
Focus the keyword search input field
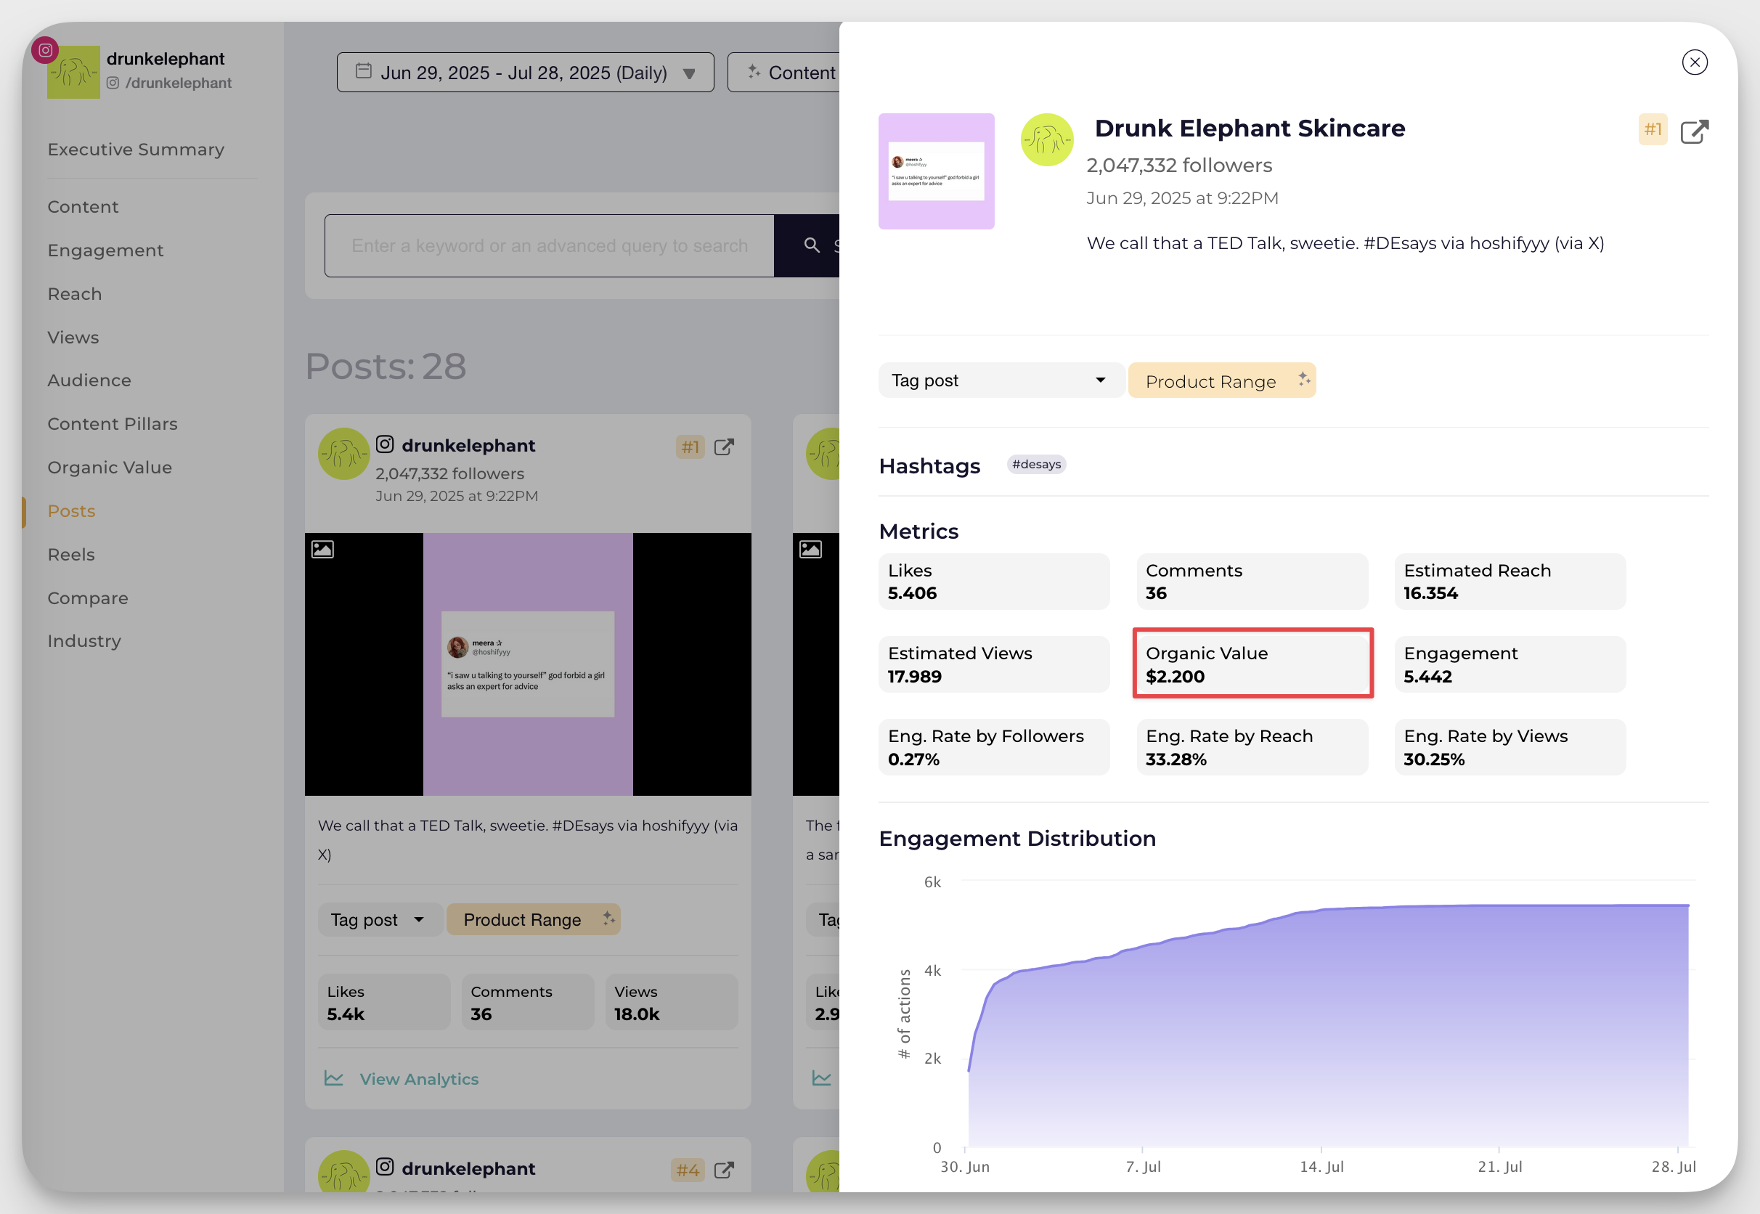[549, 245]
